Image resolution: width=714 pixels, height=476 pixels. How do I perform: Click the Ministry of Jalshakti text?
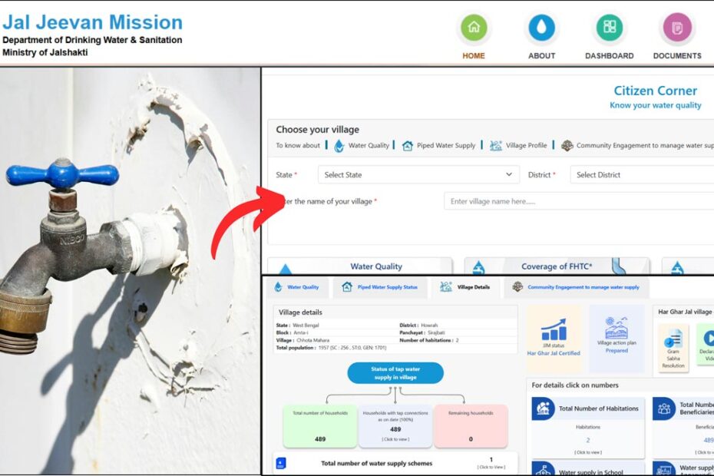tap(45, 52)
